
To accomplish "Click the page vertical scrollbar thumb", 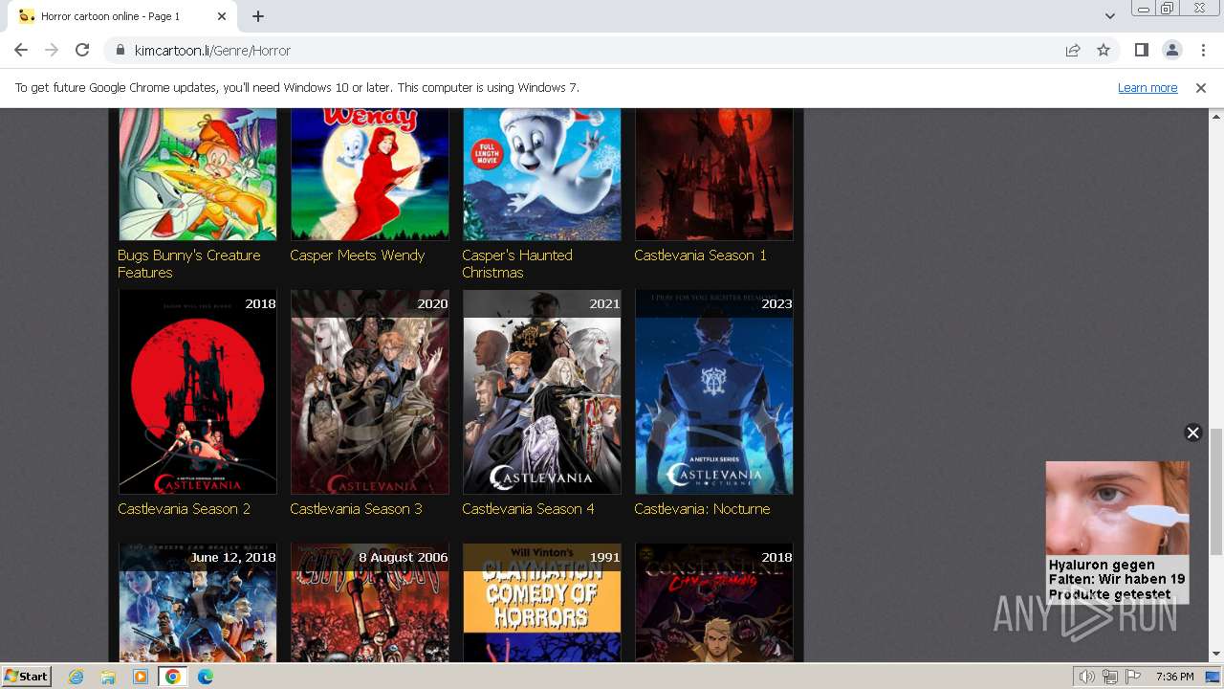I will click(1215, 492).
